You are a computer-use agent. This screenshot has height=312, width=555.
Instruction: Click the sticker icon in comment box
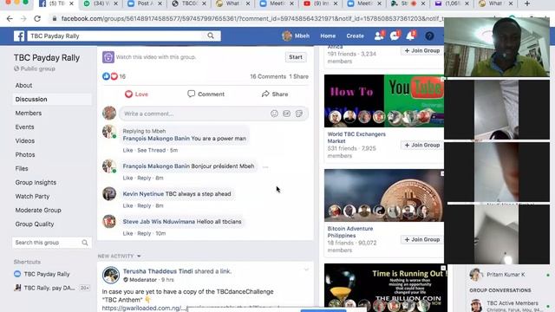[x=299, y=114]
